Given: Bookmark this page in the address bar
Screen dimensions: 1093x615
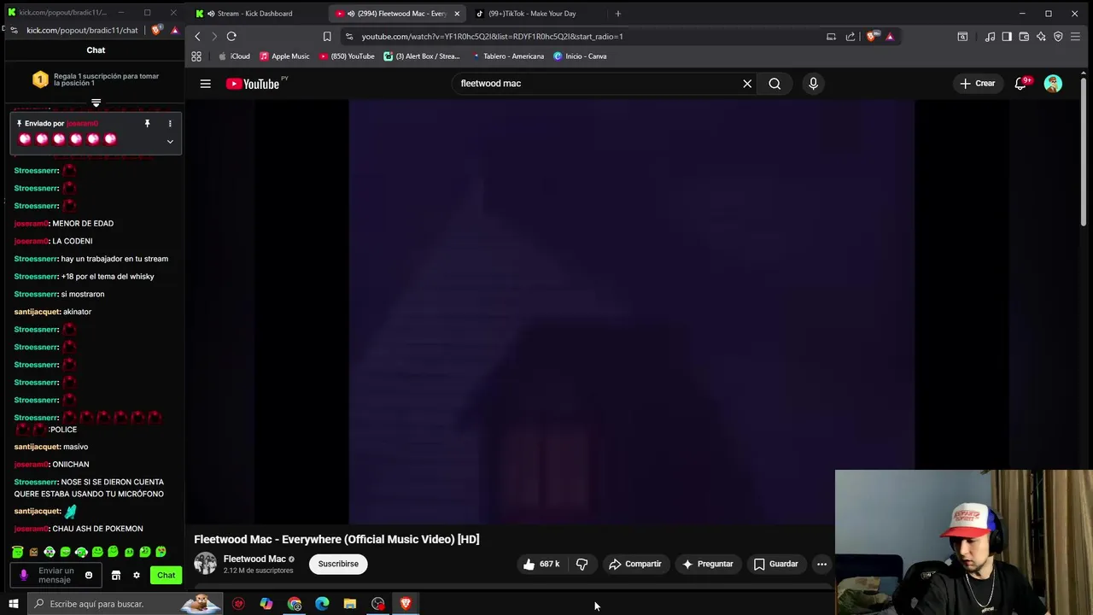Looking at the screenshot, I should (x=327, y=36).
